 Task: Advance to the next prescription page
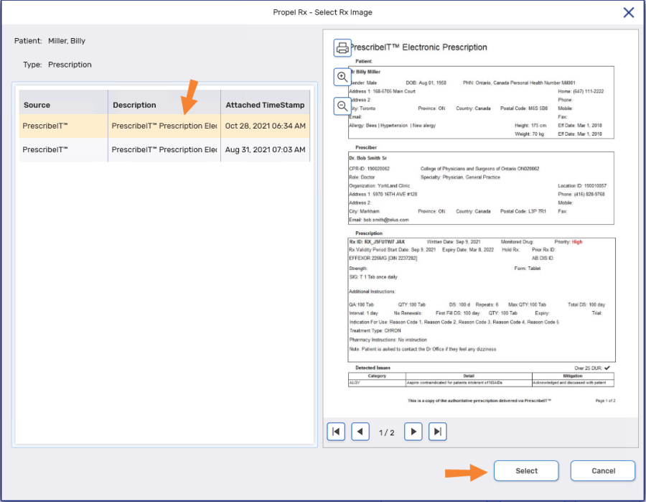tap(413, 431)
